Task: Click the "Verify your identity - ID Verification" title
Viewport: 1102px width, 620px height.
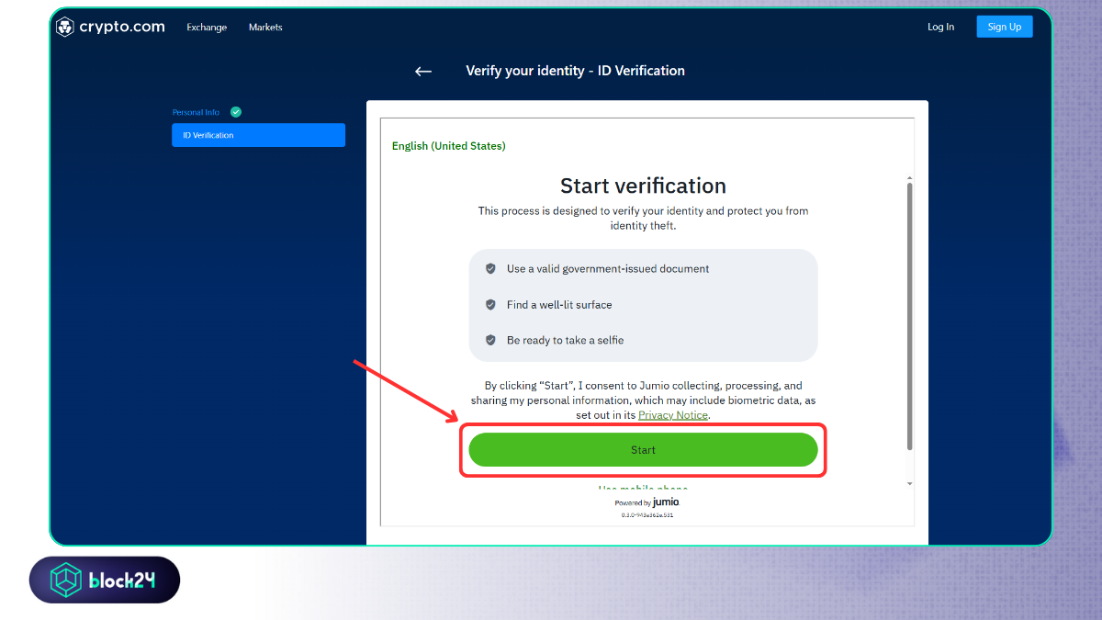Action: (575, 71)
